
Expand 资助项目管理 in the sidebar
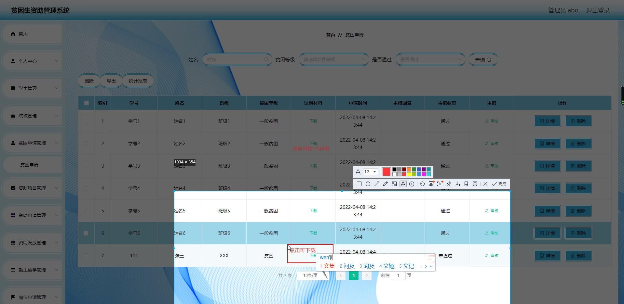(32, 188)
